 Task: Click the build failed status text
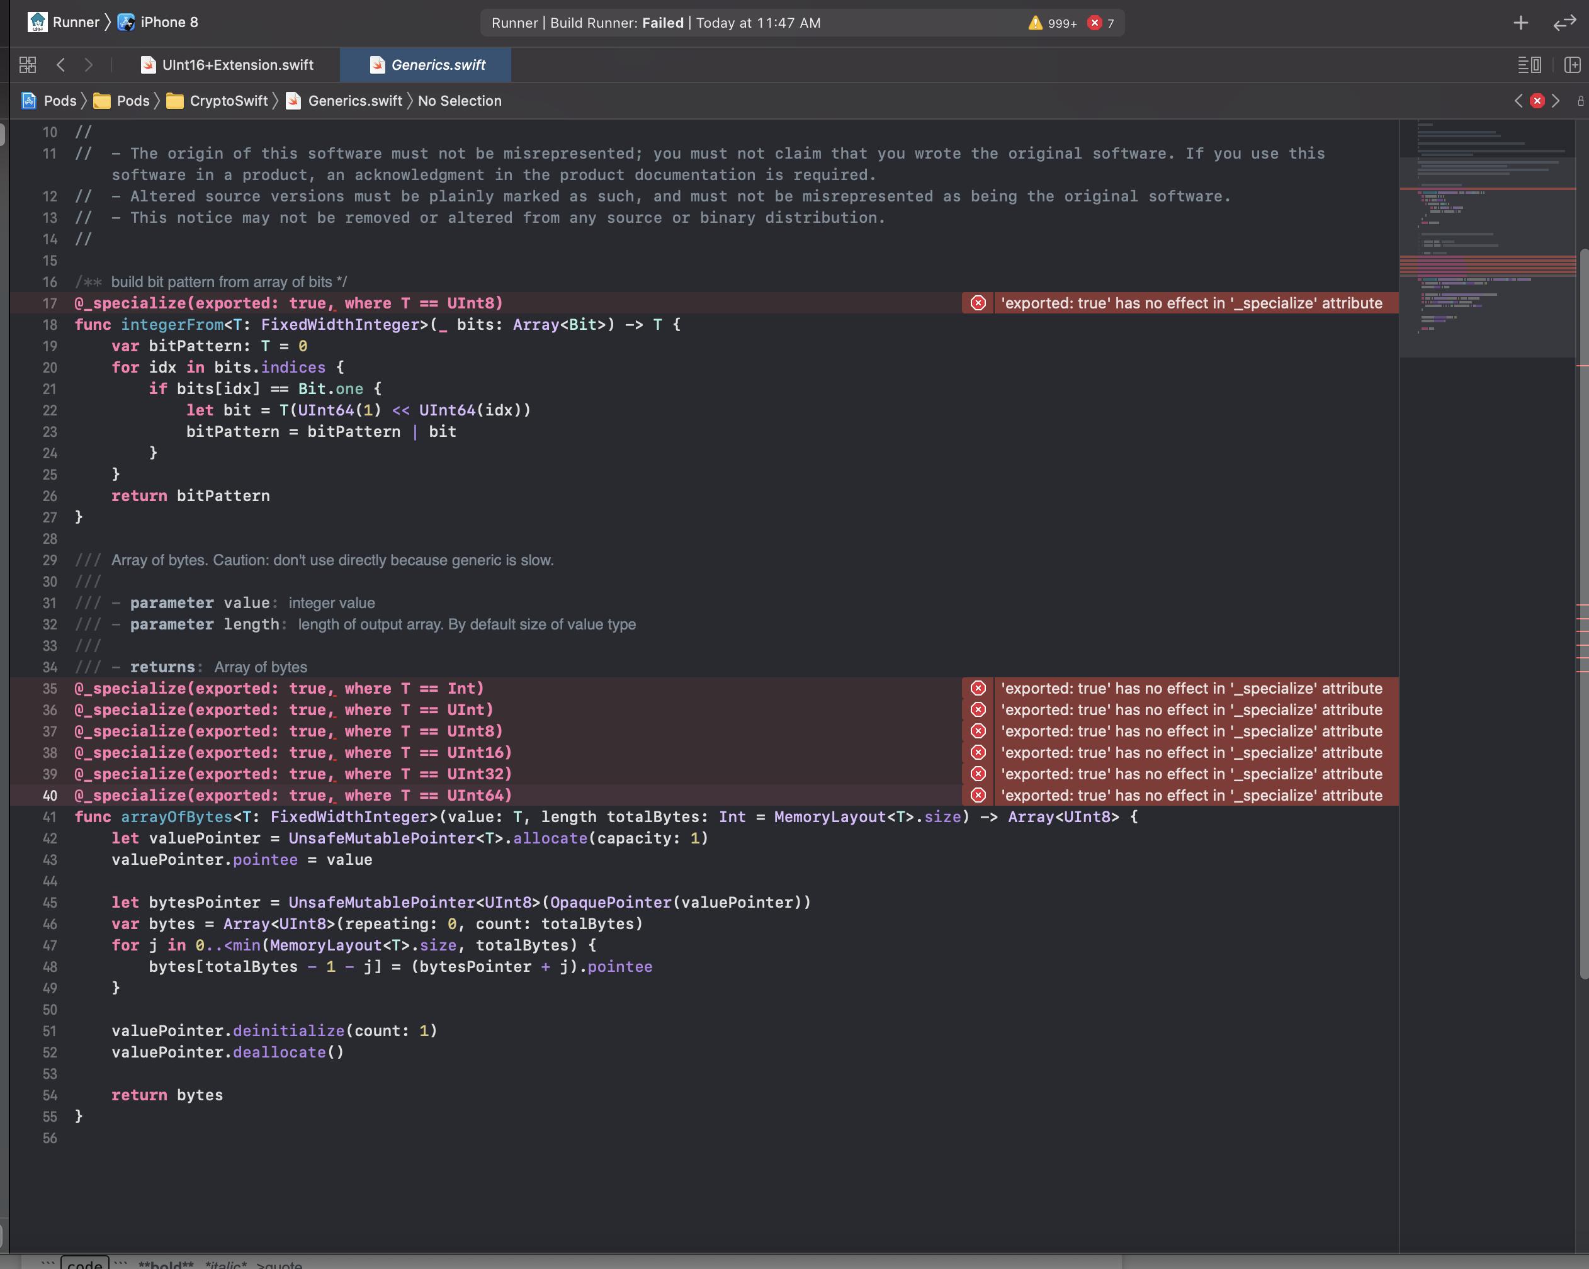click(656, 23)
